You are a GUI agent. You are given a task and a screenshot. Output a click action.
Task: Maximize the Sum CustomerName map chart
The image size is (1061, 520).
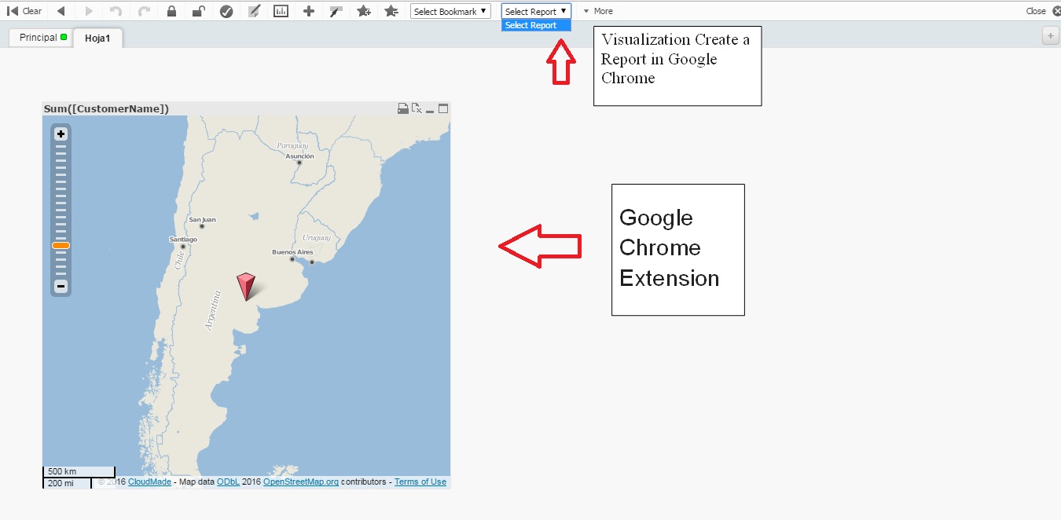(x=442, y=108)
